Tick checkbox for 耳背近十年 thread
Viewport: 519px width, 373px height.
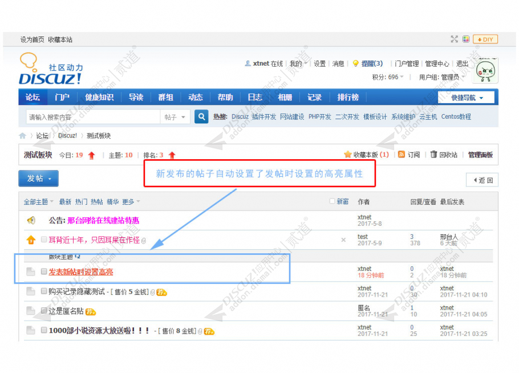click(x=44, y=240)
